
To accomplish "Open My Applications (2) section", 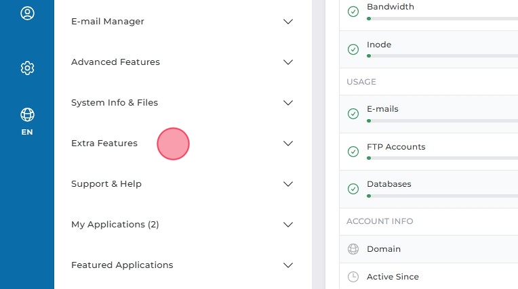I will pyautogui.click(x=115, y=225).
